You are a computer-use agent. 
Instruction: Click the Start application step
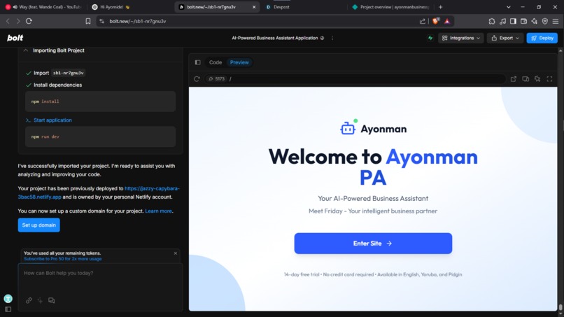click(x=52, y=120)
